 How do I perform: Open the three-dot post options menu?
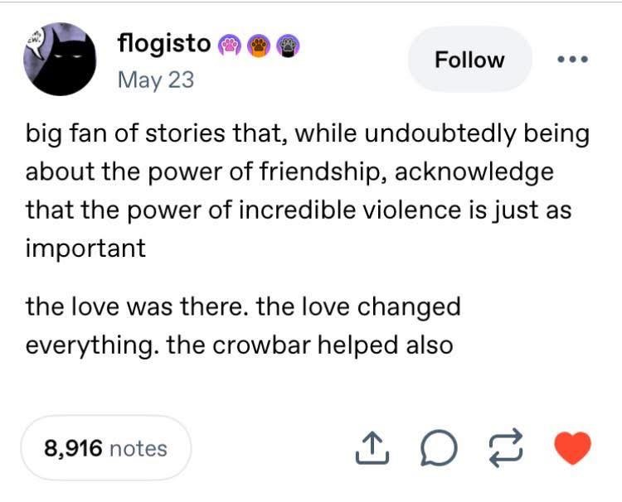point(572,60)
